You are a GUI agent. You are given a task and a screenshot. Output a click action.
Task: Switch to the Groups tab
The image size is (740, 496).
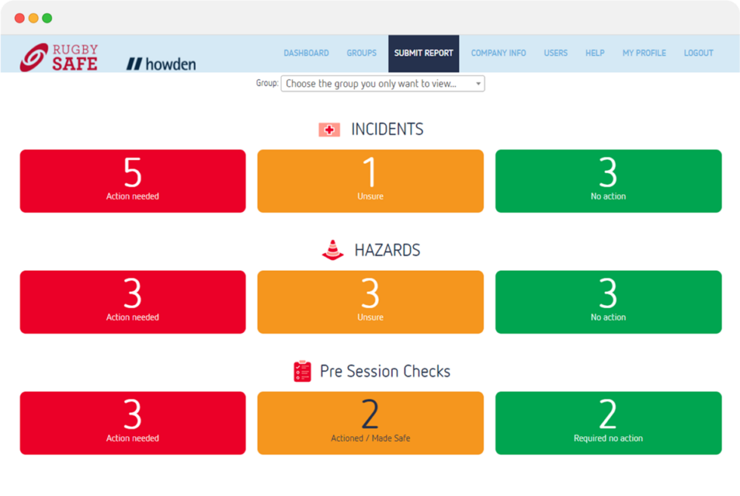(x=361, y=53)
